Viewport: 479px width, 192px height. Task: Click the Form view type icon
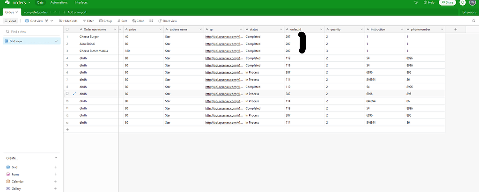8,174
